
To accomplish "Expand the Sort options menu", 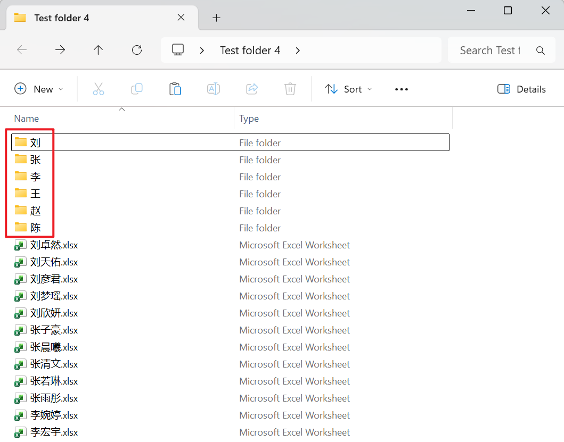I will point(349,89).
